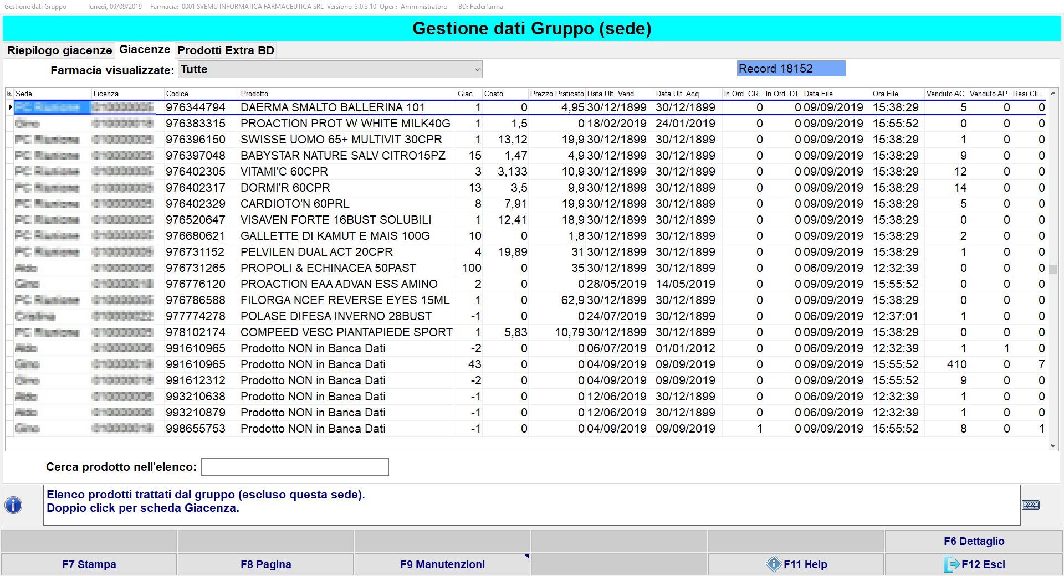Click the Cerca prodotto search field
The width and height of the screenshot is (1064, 576).
point(295,467)
